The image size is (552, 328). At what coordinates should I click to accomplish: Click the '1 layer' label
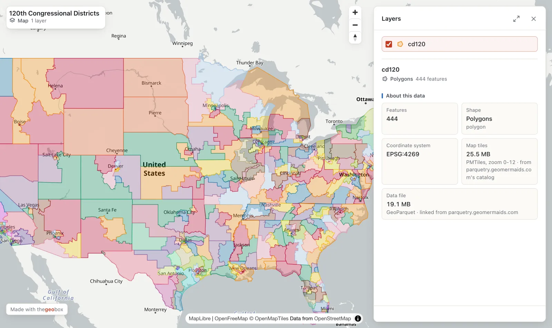pos(39,21)
